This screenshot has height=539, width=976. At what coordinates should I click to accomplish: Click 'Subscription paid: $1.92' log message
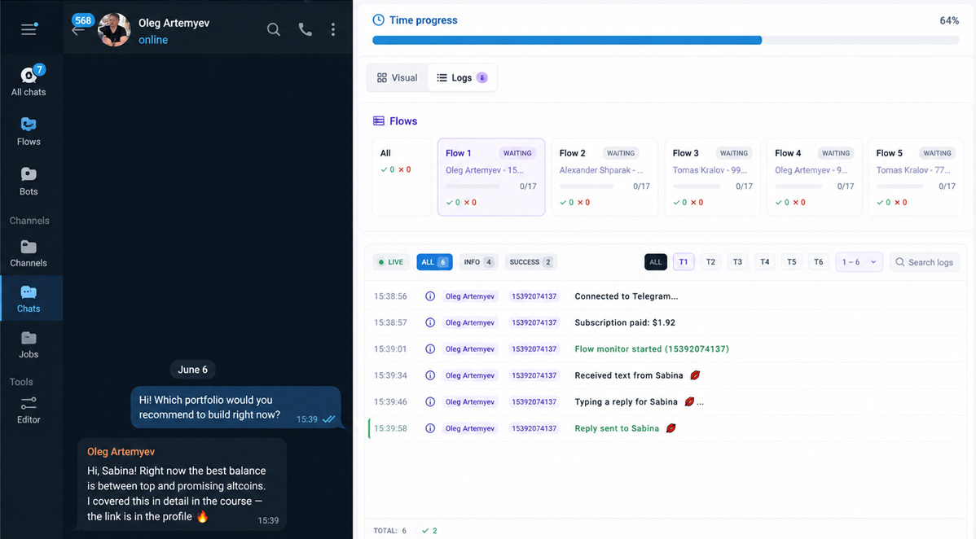point(625,322)
